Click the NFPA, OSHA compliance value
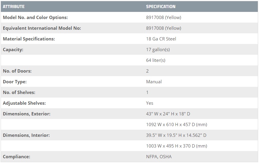Image resolution: width=259 pixels, height=163 pixels. [x=159, y=156]
